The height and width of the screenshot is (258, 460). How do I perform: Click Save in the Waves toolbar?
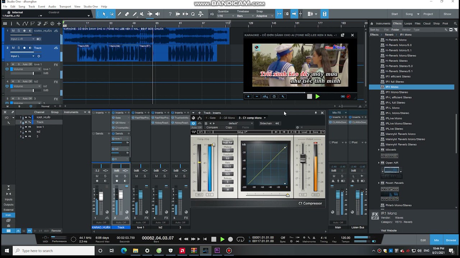[315, 132]
